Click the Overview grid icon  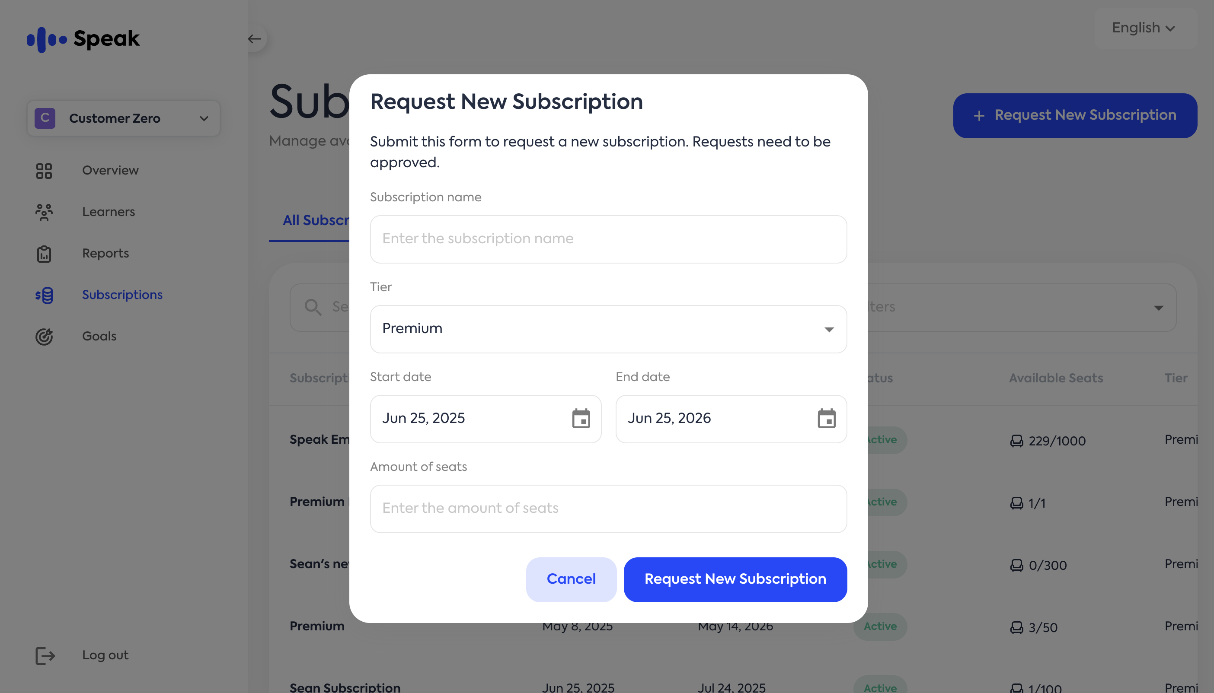click(44, 171)
